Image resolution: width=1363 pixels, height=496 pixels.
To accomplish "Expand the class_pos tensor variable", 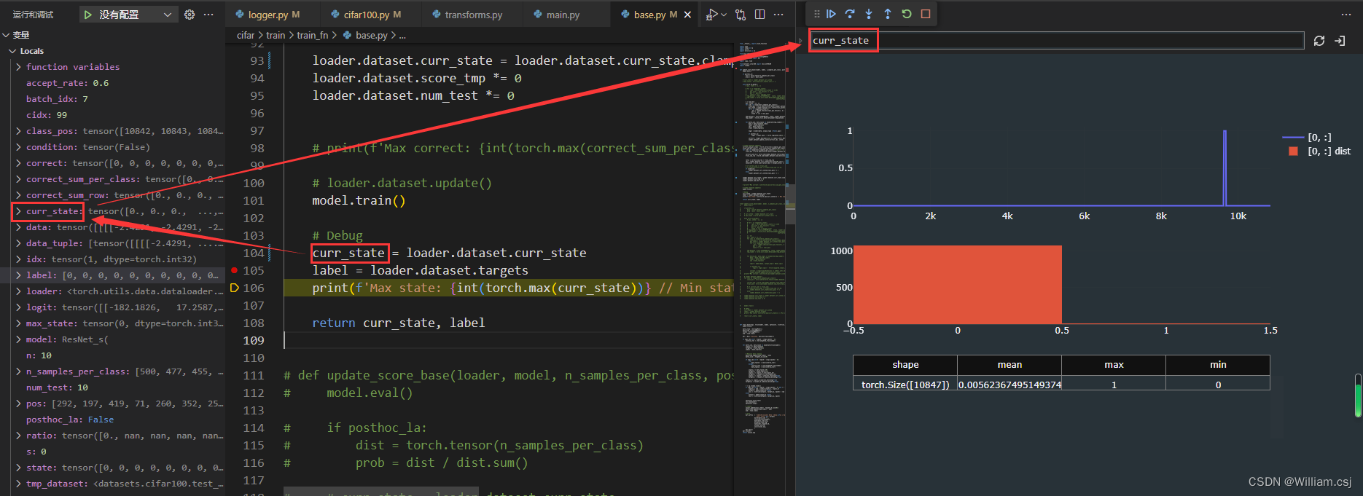I will [18, 131].
